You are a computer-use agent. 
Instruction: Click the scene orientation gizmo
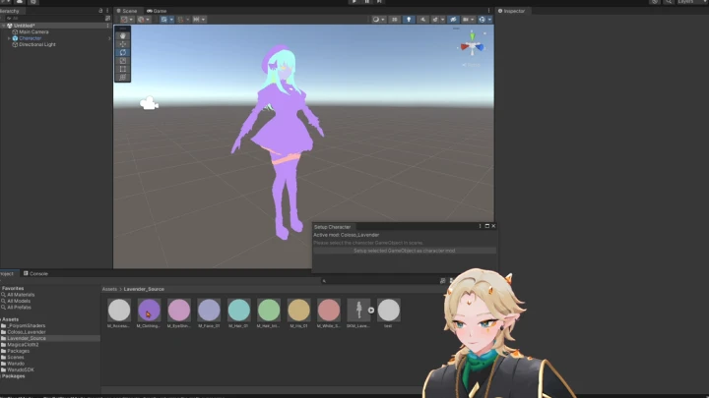[x=472, y=45]
